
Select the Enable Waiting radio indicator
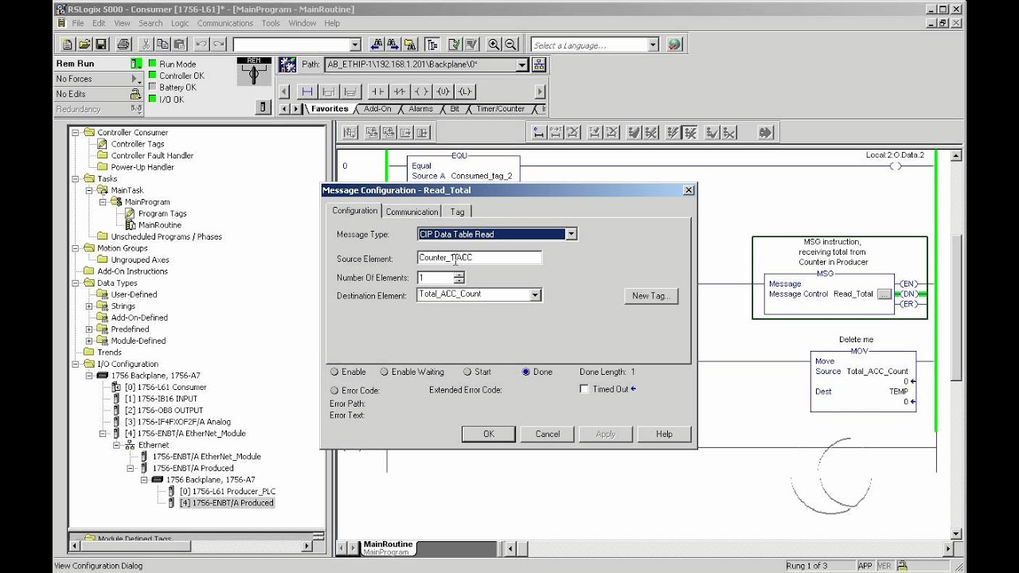coord(385,372)
